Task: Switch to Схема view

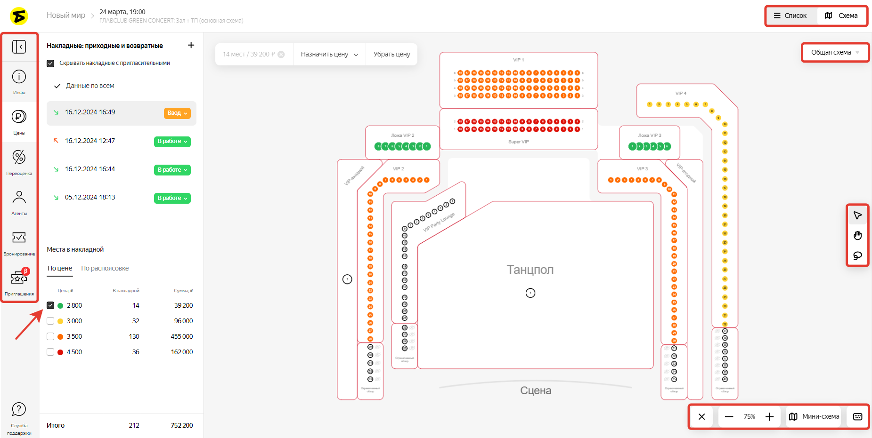Action: pyautogui.click(x=841, y=16)
